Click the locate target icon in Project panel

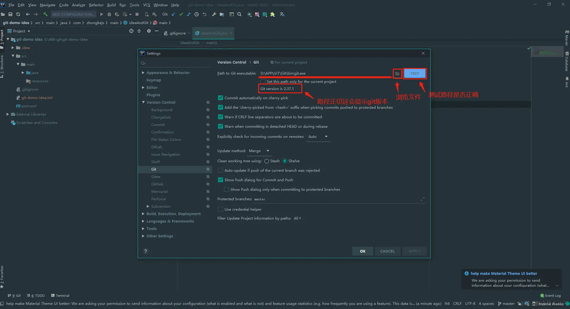click(131, 31)
